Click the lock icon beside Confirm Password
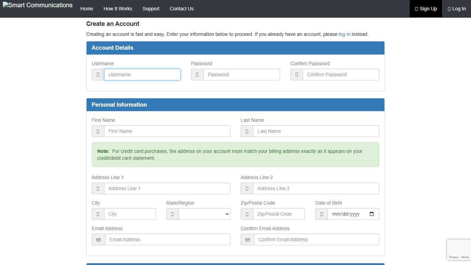 click(x=296, y=75)
